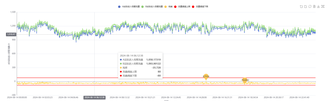Click x-axis label 2024-08-14 14:28:08
Screen dimensions: 330x101
click(x=197, y=97)
